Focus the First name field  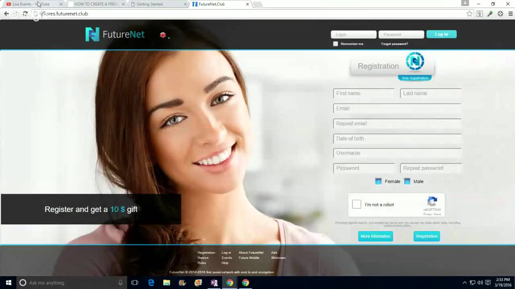coord(364,93)
